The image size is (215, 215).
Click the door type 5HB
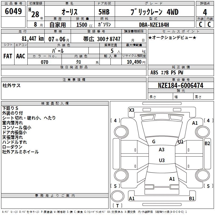(x=104, y=12)
